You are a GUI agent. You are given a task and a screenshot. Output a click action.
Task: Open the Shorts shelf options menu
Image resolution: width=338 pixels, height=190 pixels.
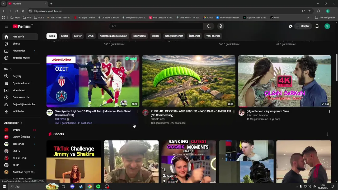pos(327,134)
